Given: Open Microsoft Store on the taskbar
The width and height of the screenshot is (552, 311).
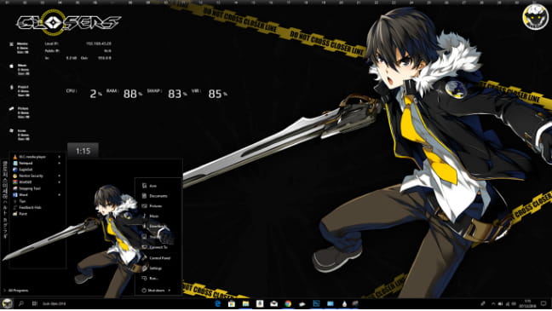Looking at the screenshot, I should pos(232,303).
